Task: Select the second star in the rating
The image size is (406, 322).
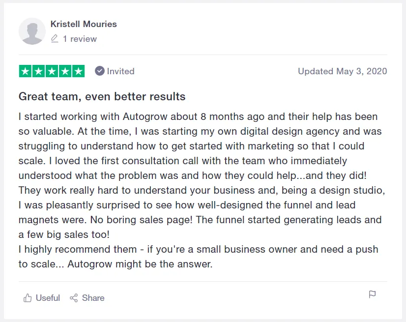Action: (39, 71)
